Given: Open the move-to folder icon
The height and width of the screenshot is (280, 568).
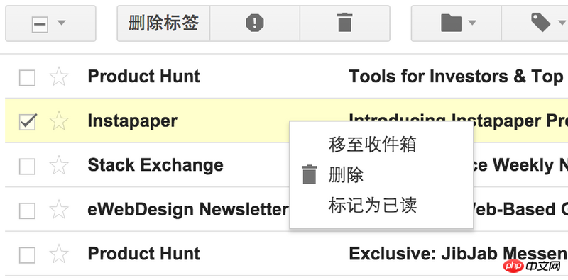Looking at the screenshot, I should (x=451, y=23).
